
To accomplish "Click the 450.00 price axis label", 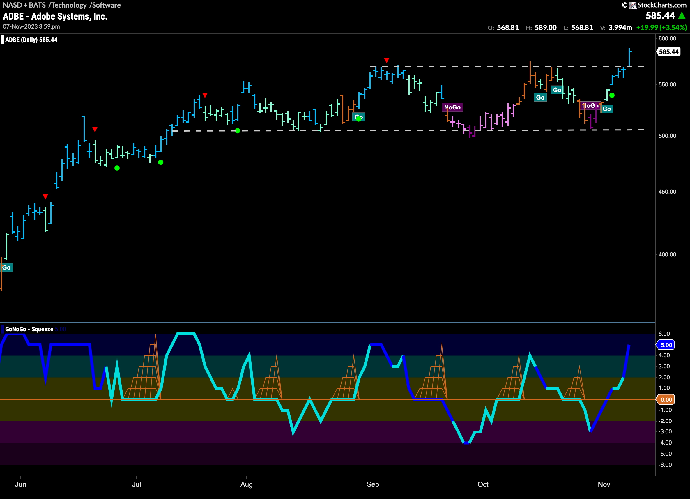I will pos(667,192).
